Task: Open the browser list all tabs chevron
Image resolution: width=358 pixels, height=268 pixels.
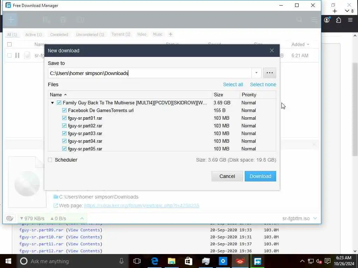Action: coord(347,11)
